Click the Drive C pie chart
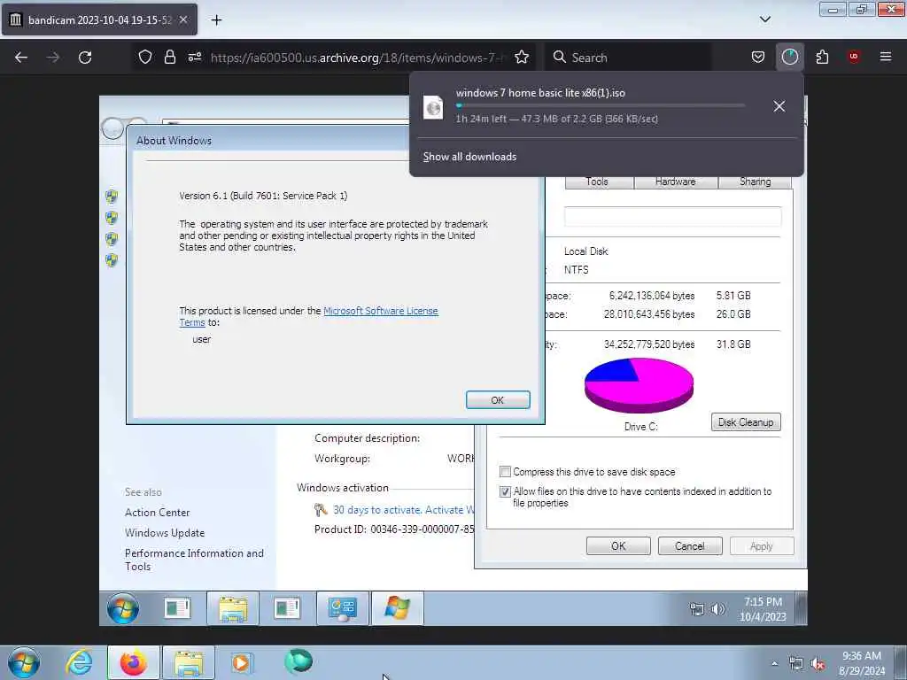Image resolution: width=907 pixels, height=680 pixels. 639,384
